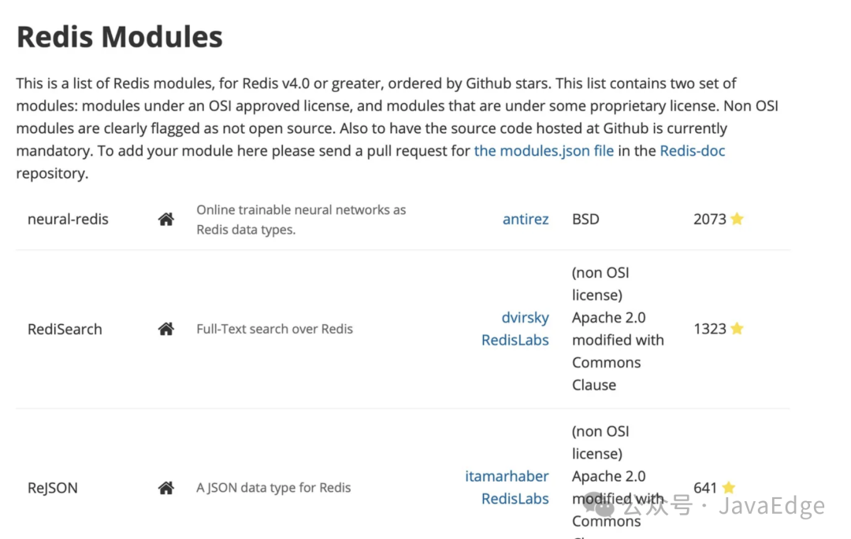Select the ReJSON module name

tap(53, 488)
